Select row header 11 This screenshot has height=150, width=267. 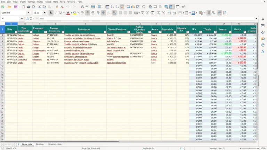point(2,62)
